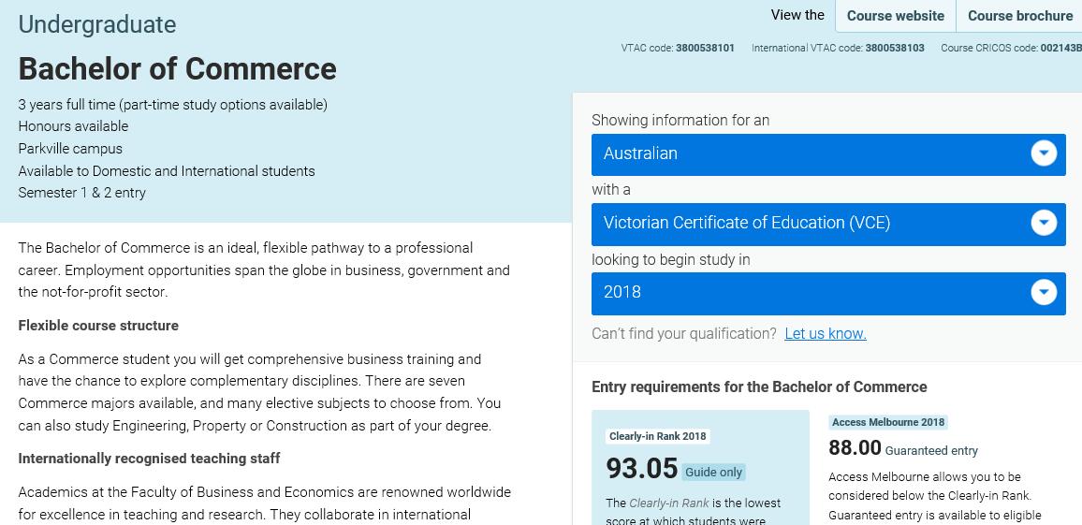Expand the Australian citizenship dropdown
1082x525 pixels.
pos(805,153)
